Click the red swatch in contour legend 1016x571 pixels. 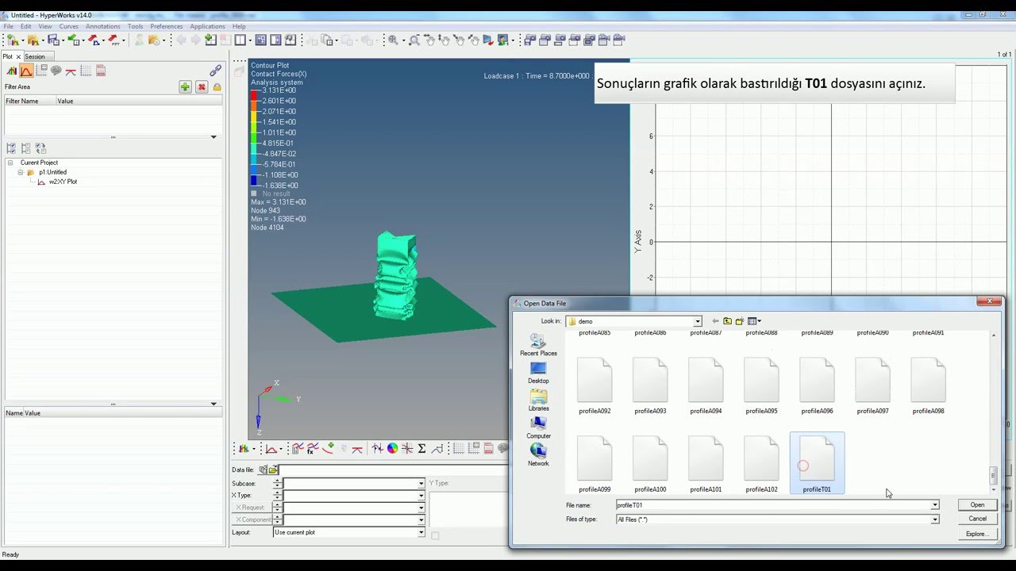(x=255, y=94)
